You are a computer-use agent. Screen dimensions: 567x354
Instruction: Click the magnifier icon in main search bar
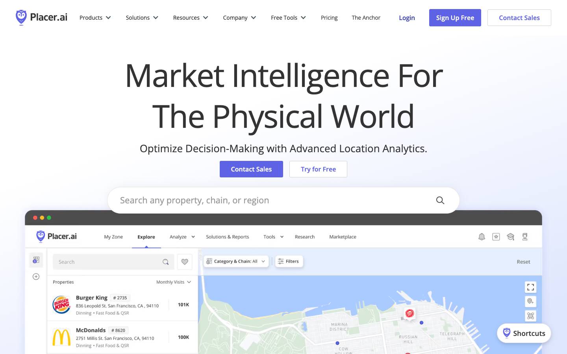click(x=440, y=200)
